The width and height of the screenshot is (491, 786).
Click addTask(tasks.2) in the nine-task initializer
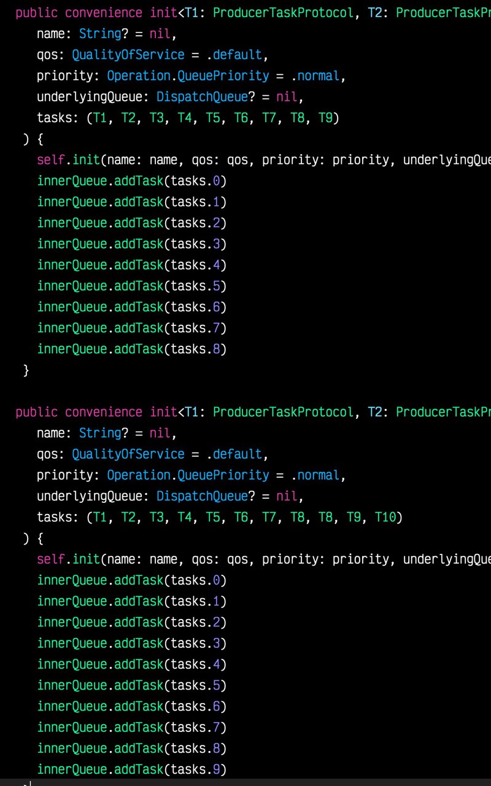pos(171,222)
